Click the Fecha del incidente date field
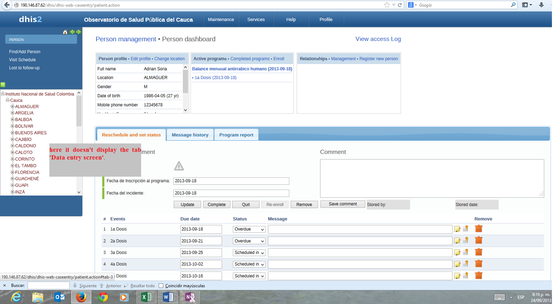Image resolution: width=553 pixels, height=304 pixels. pyautogui.click(x=231, y=193)
